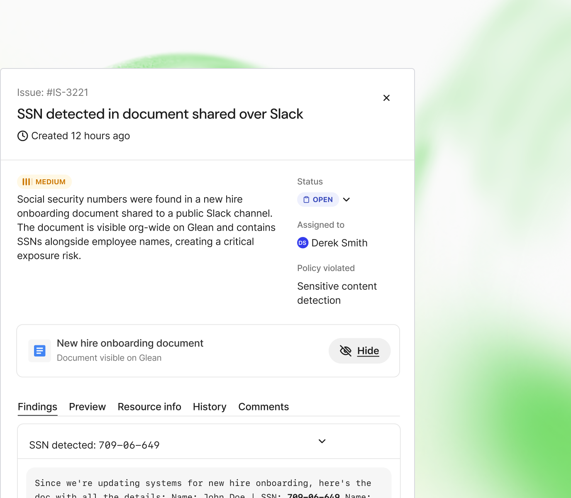Open the Resource info tab
Image resolution: width=571 pixels, height=498 pixels.
pos(149,407)
